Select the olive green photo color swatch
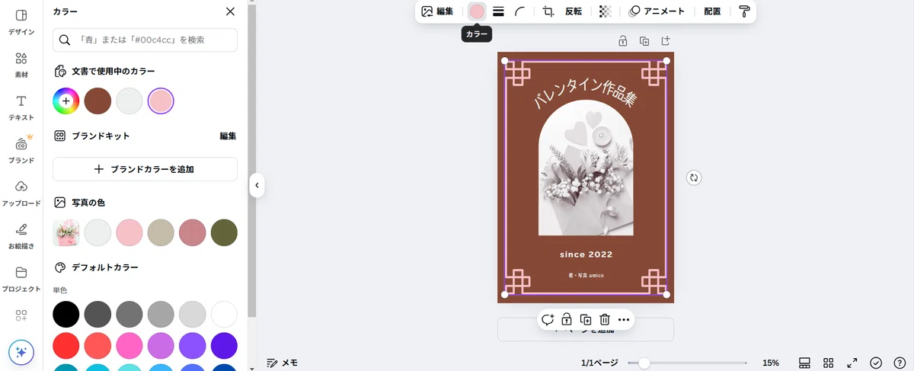Image resolution: width=914 pixels, height=371 pixels. pos(224,232)
